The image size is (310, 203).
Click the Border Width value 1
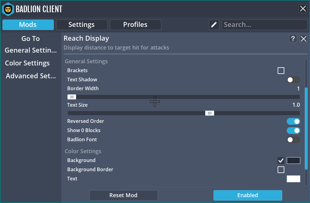298,89
